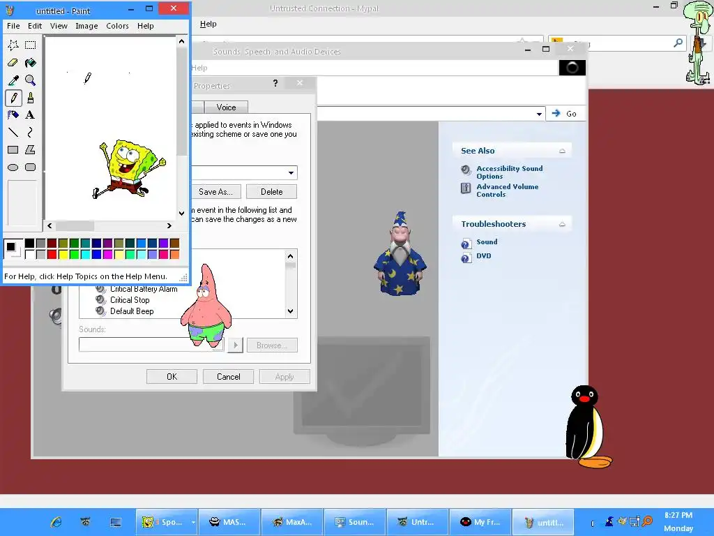Image resolution: width=714 pixels, height=536 pixels.
Task: Select the Free-Form Select tool in Paint
Action: pos(13,45)
